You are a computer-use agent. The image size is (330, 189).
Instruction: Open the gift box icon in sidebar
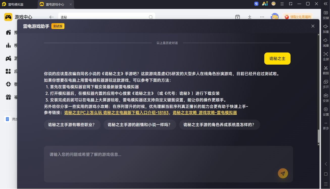(8, 97)
